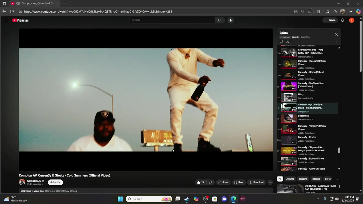
Task: Share the Cold Summers video
Action: (223, 182)
